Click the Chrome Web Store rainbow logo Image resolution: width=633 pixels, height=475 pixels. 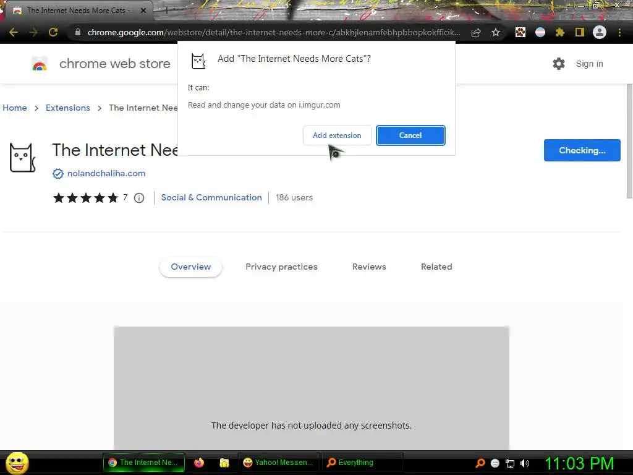tap(40, 64)
